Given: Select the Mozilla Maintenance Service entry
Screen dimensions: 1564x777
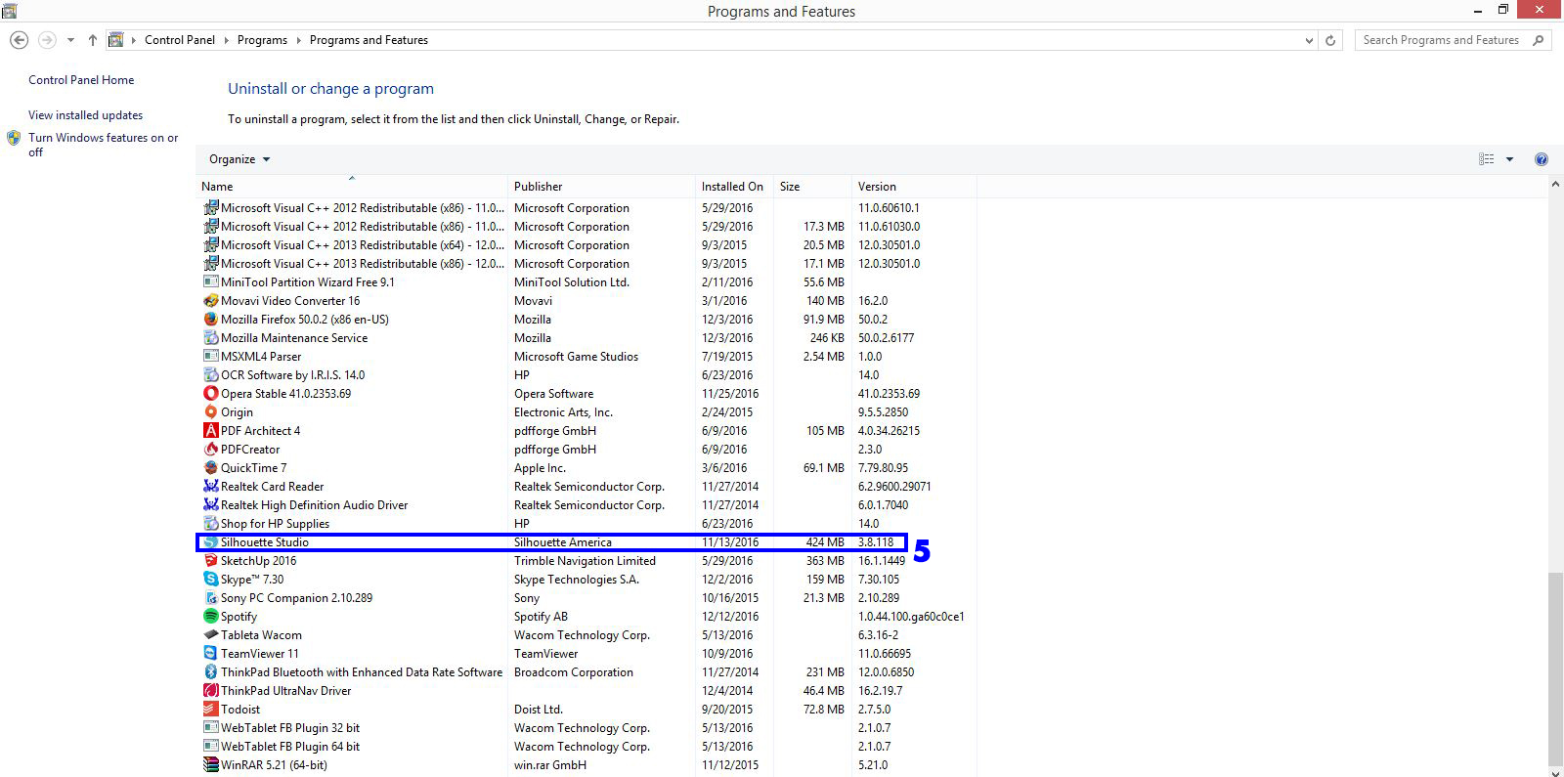Looking at the screenshot, I should 294,338.
